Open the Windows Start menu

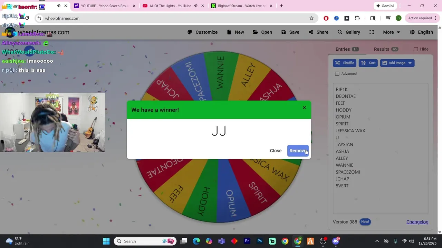106,241
